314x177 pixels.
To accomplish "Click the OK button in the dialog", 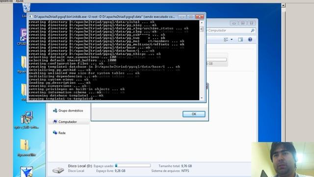I will (194, 114).
